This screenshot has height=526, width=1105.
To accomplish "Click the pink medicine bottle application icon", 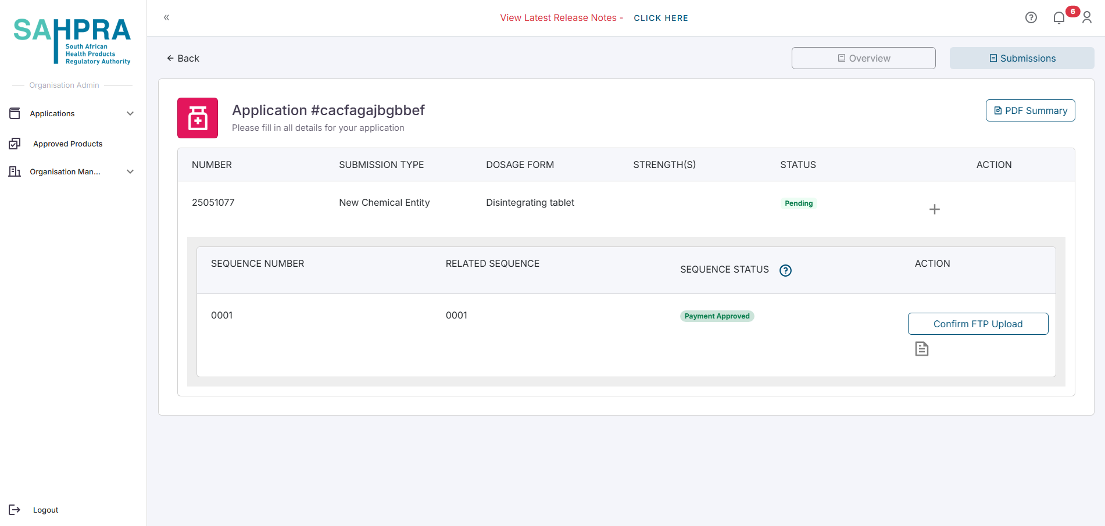I will click(x=198, y=118).
